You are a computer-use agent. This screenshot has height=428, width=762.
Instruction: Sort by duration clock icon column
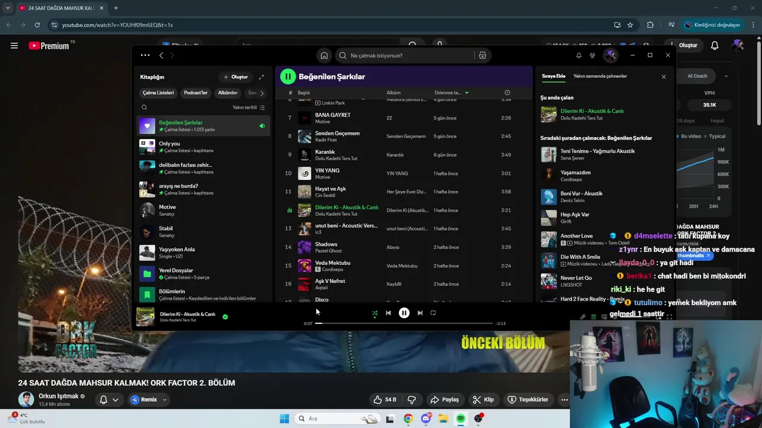[507, 93]
